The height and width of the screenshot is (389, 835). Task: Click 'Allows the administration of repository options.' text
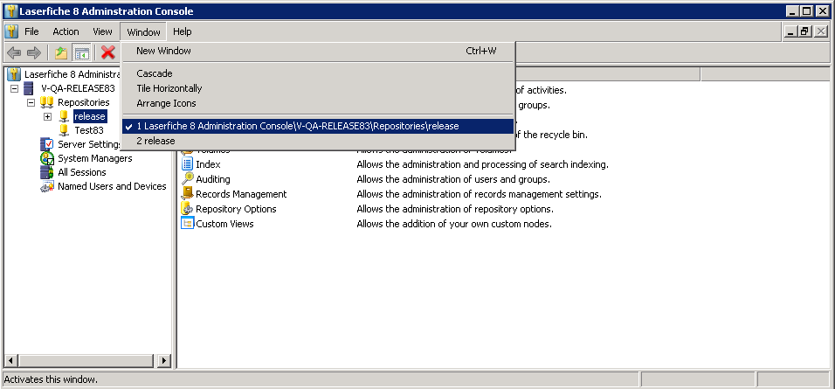pyautogui.click(x=455, y=209)
